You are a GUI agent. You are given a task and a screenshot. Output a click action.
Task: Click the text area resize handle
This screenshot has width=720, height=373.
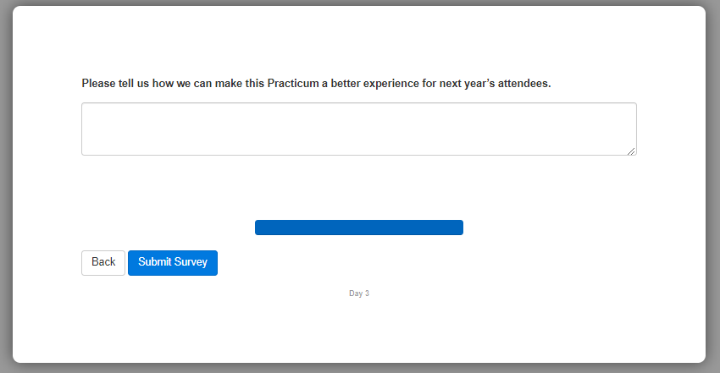click(631, 151)
